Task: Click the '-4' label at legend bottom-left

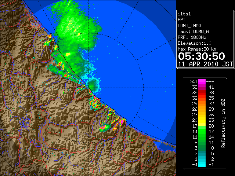Action: pyautogui.click(x=195, y=165)
